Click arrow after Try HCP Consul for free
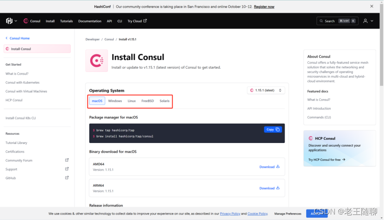Screen dimensions: 384x220 pos(344,160)
